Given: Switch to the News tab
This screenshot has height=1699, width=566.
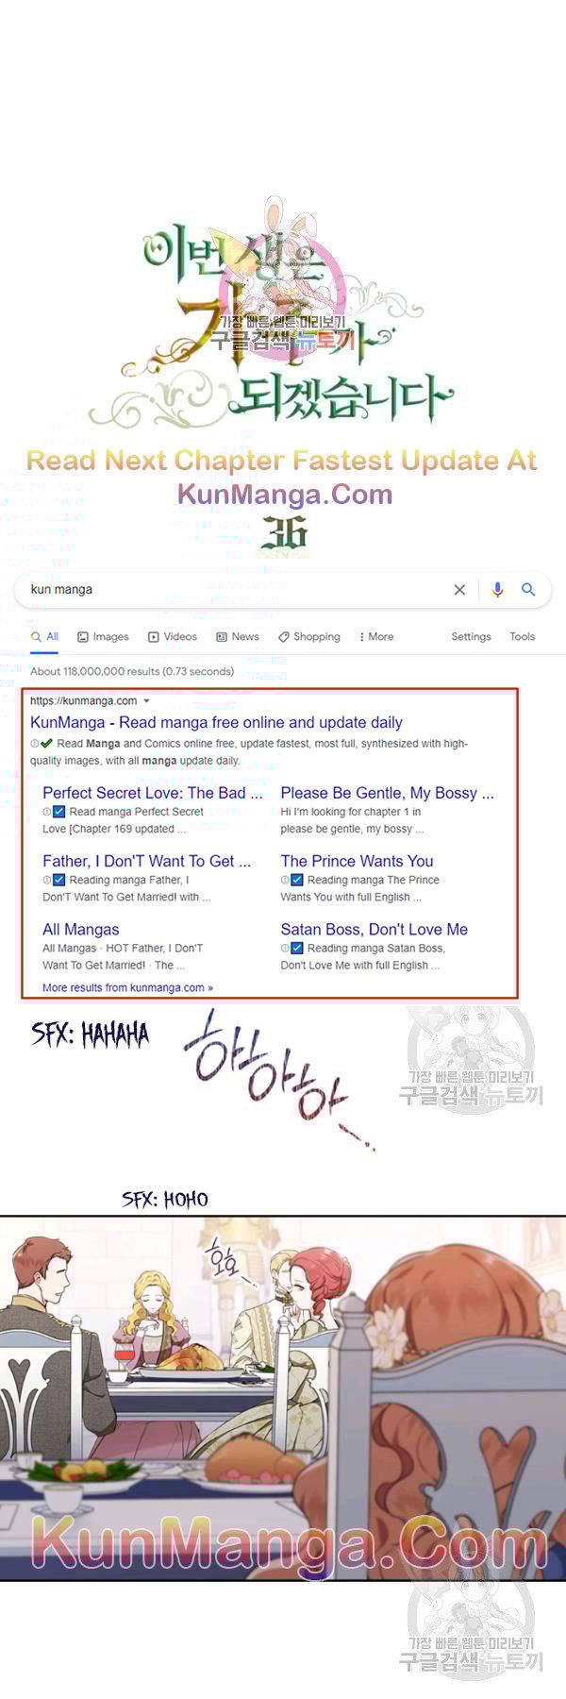Looking at the screenshot, I should pos(238,637).
